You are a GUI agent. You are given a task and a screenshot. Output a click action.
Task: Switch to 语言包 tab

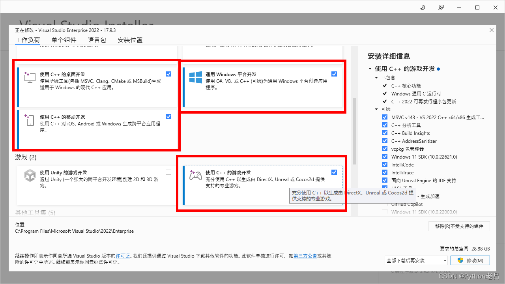[97, 40]
